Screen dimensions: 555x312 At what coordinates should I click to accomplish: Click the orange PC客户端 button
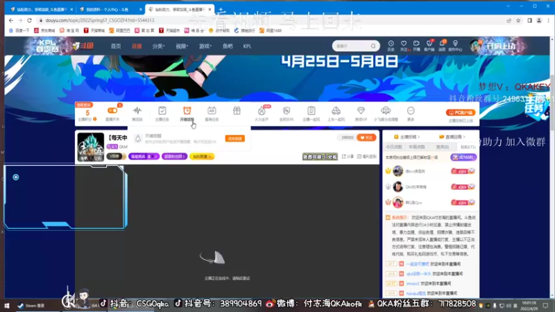[461, 112]
